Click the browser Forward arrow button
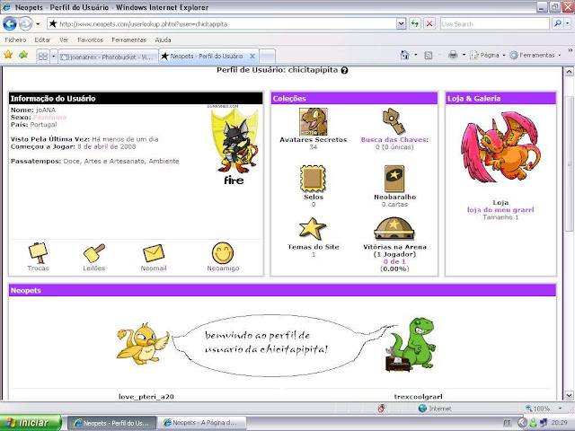This screenshot has height=431, width=575. point(25,24)
